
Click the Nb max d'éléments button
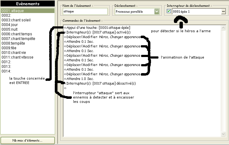pos(28,140)
